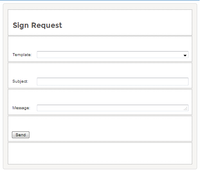This screenshot has height=173, width=200.
Task: Click left end of Template select box
Action: coord(41,55)
